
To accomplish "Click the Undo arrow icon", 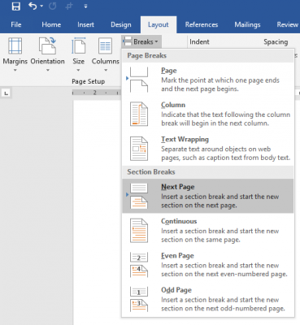I will click(x=33, y=6).
